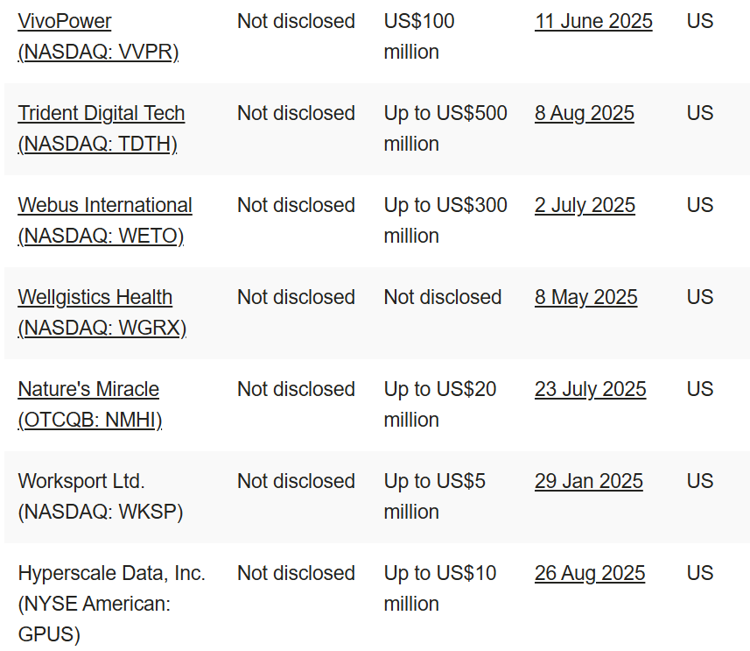The height and width of the screenshot is (651, 750).
Task: Open the 29 Jan 2025 date link
Action: click(589, 482)
